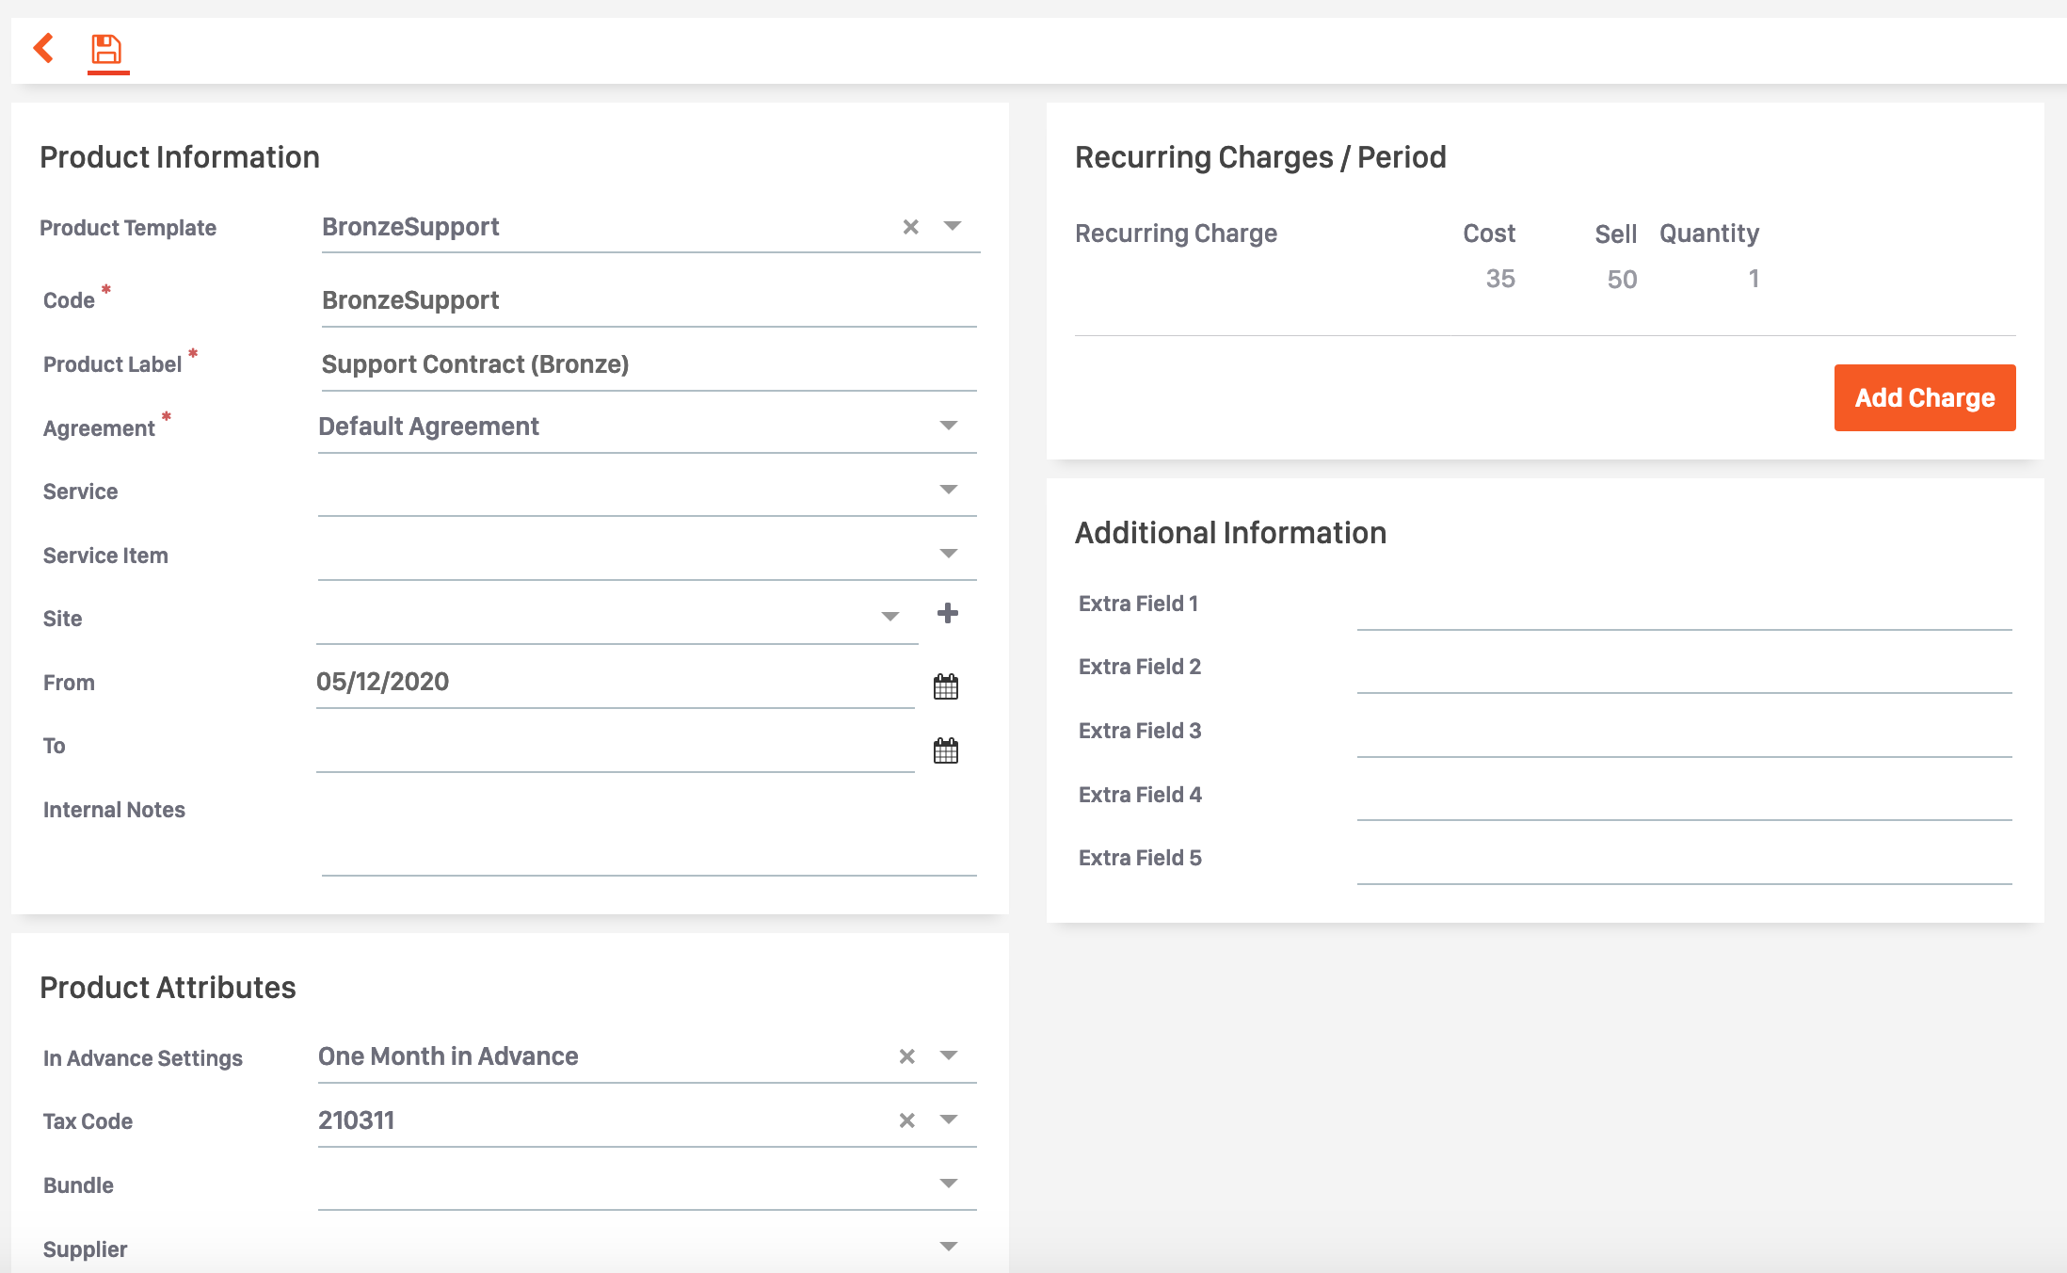Click the Add Charge button
Viewport: 2067px width, 1273px height.
click(x=1925, y=397)
